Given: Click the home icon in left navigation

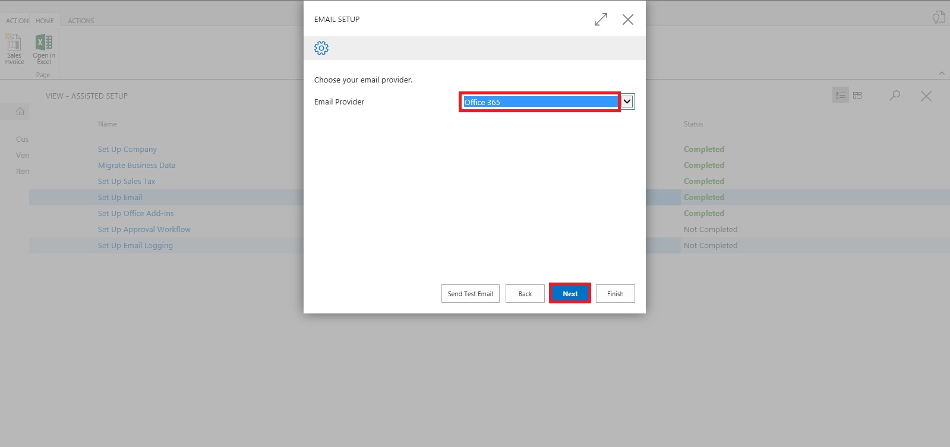Looking at the screenshot, I should [20, 112].
